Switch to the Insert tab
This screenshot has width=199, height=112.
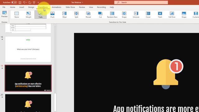coord(22,7)
